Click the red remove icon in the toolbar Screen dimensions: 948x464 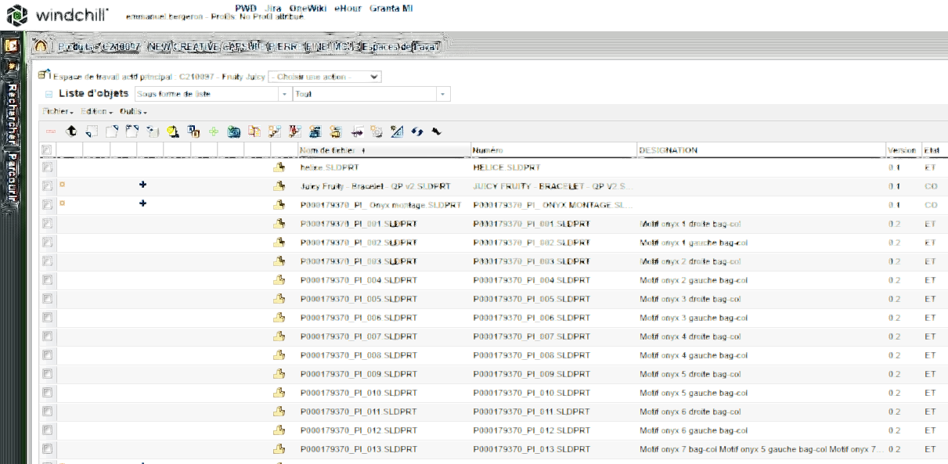pos(51,132)
